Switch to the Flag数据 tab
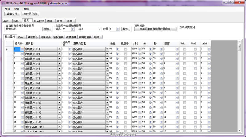246x137 pixels. click(39, 21)
